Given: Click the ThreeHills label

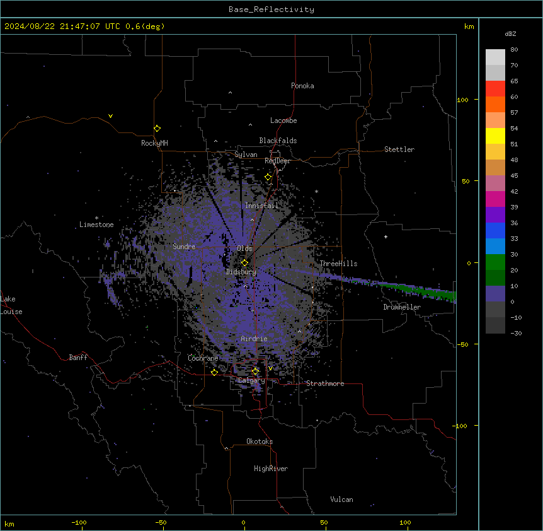Looking at the screenshot, I should click(338, 264).
